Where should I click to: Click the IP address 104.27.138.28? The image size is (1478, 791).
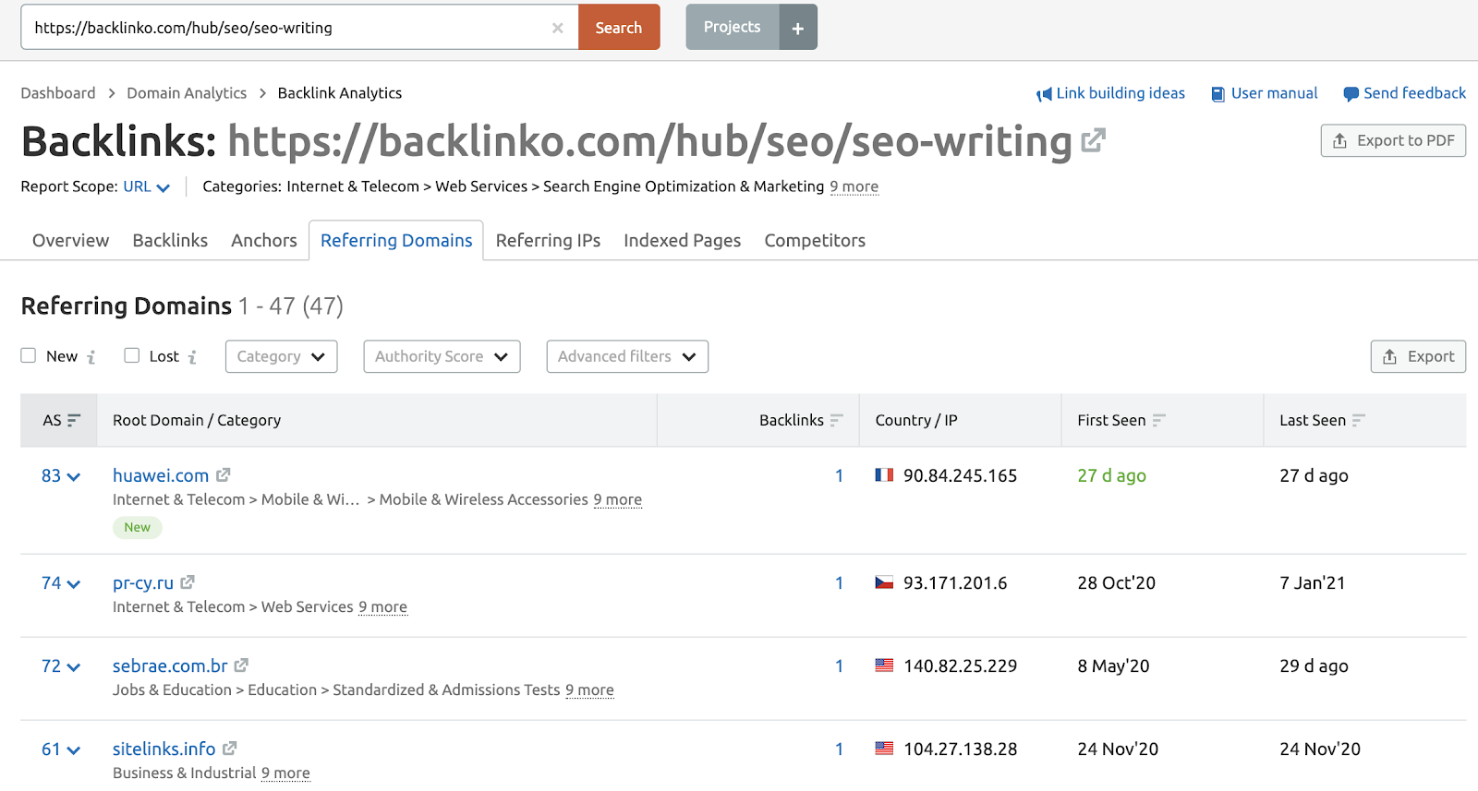[x=961, y=749]
